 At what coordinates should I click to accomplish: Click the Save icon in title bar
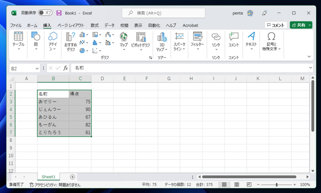coord(59,13)
